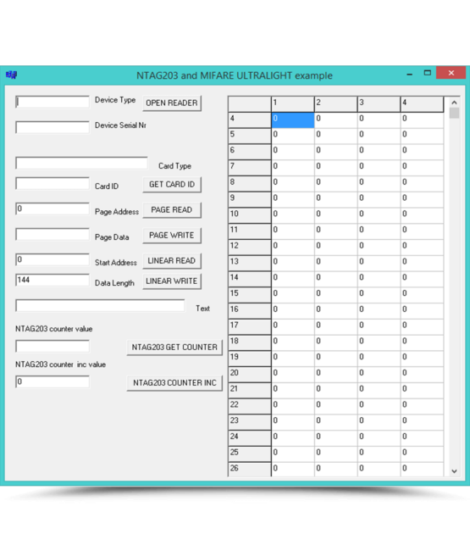Maximize the application window
The image size is (470, 551).
coord(427,73)
